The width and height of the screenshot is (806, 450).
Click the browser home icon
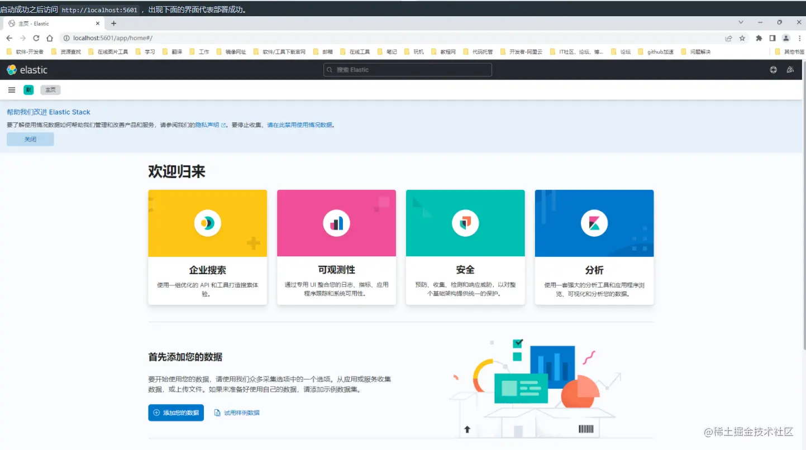[50, 38]
